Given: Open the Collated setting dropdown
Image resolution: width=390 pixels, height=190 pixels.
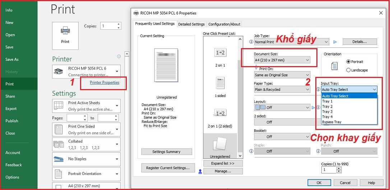Looking at the screenshot, I should pos(86,144).
